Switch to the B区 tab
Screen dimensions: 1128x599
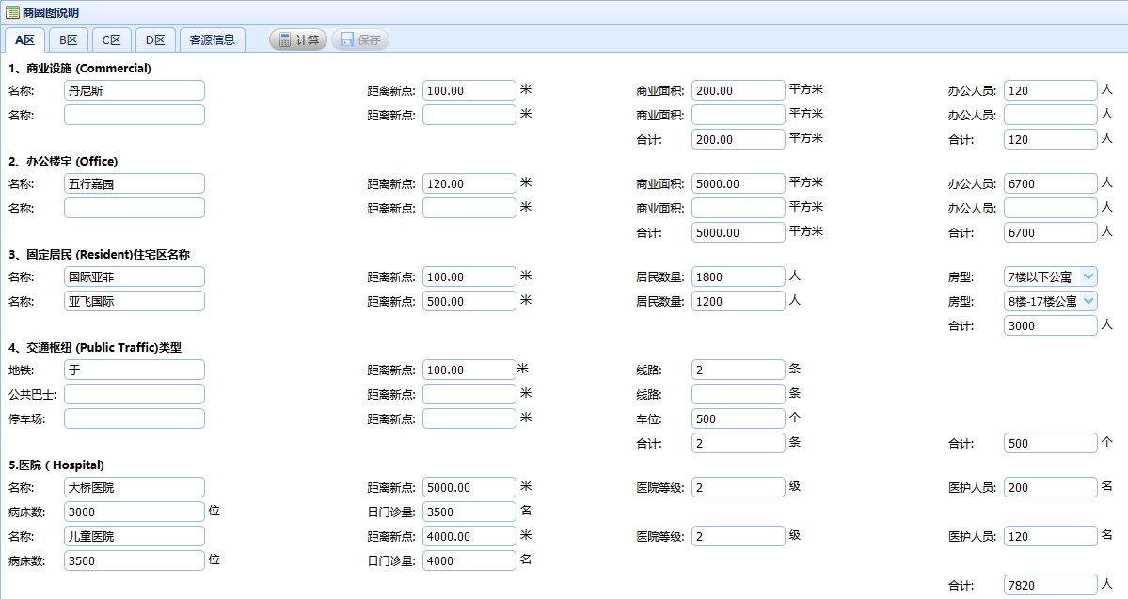click(x=68, y=39)
